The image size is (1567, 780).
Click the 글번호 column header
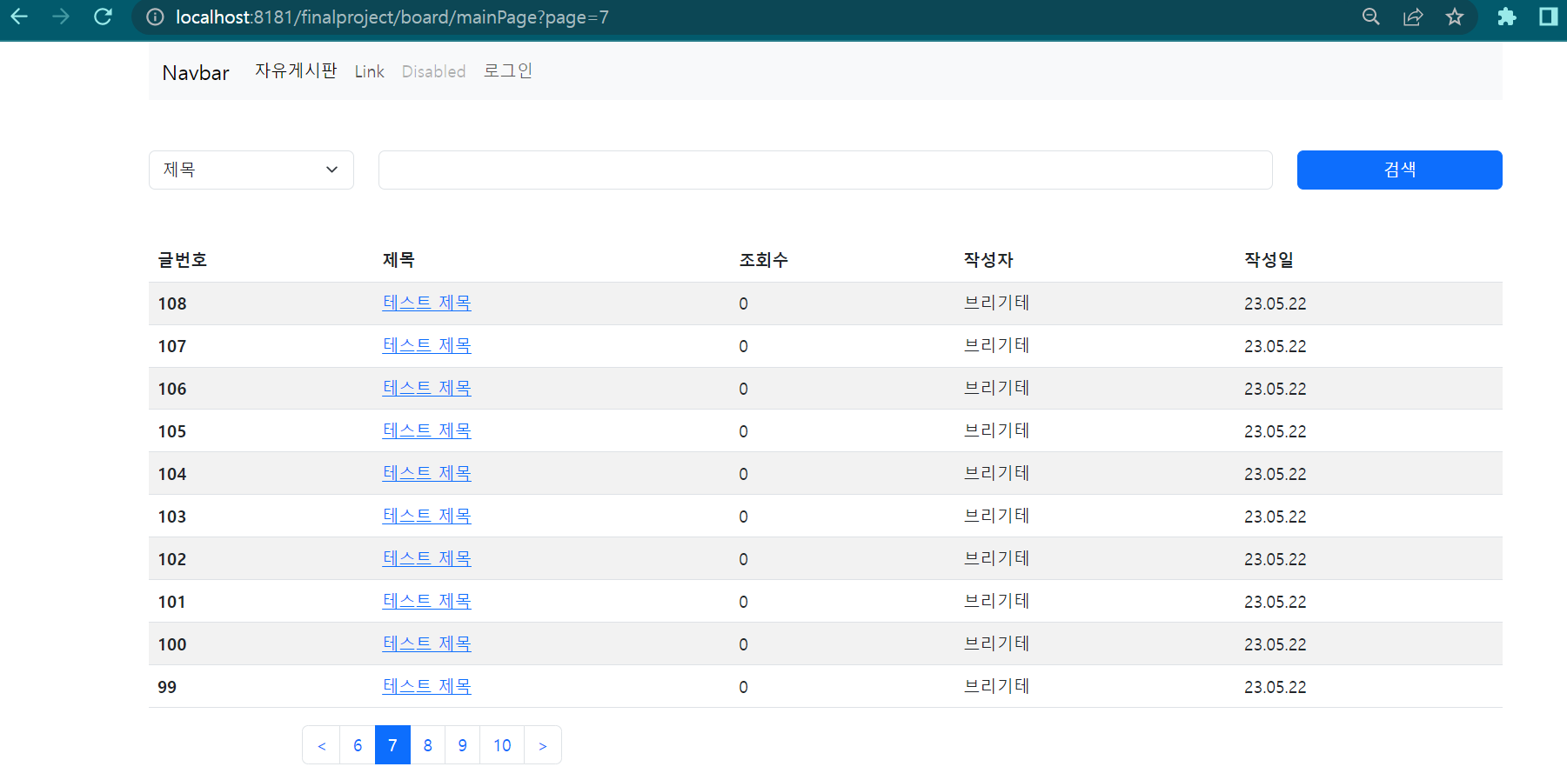click(x=183, y=260)
